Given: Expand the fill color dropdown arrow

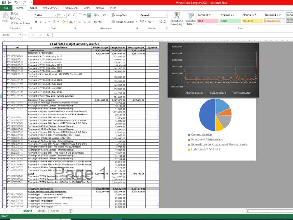Looking at the screenshot, I should pyautogui.click(x=67, y=22).
